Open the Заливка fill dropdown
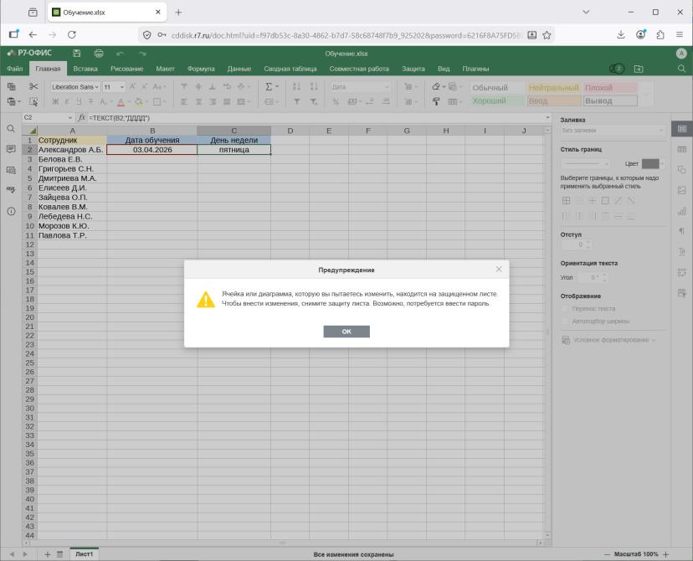Viewport: 693px width, 561px height. tap(612, 131)
